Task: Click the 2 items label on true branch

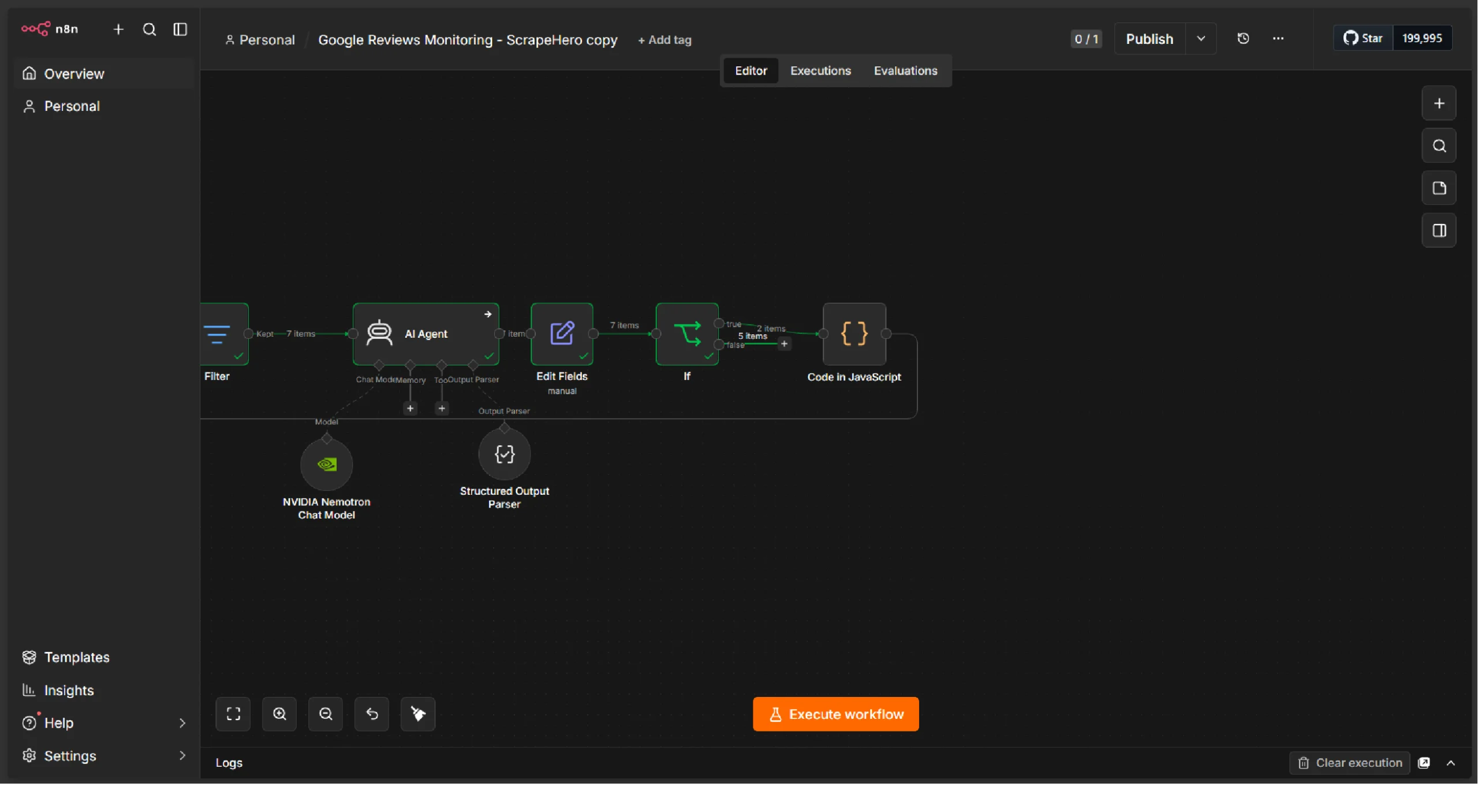Action: [x=771, y=329]
